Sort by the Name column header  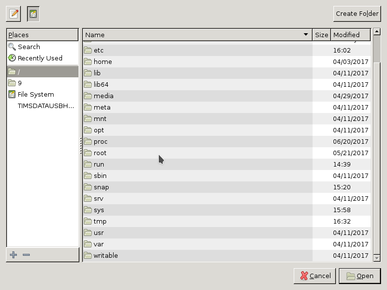[197, 35]
